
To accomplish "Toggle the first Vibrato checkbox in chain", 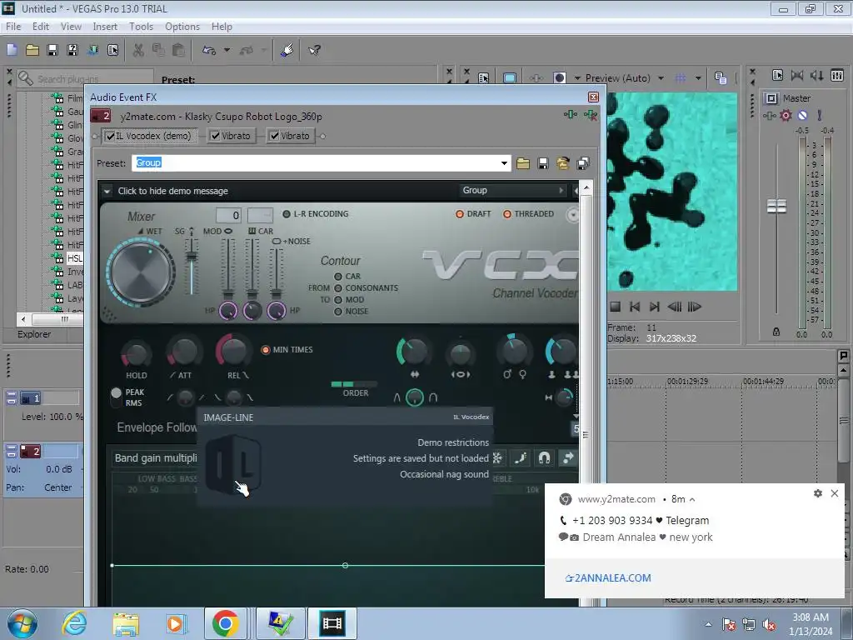I will coord(216,136).
